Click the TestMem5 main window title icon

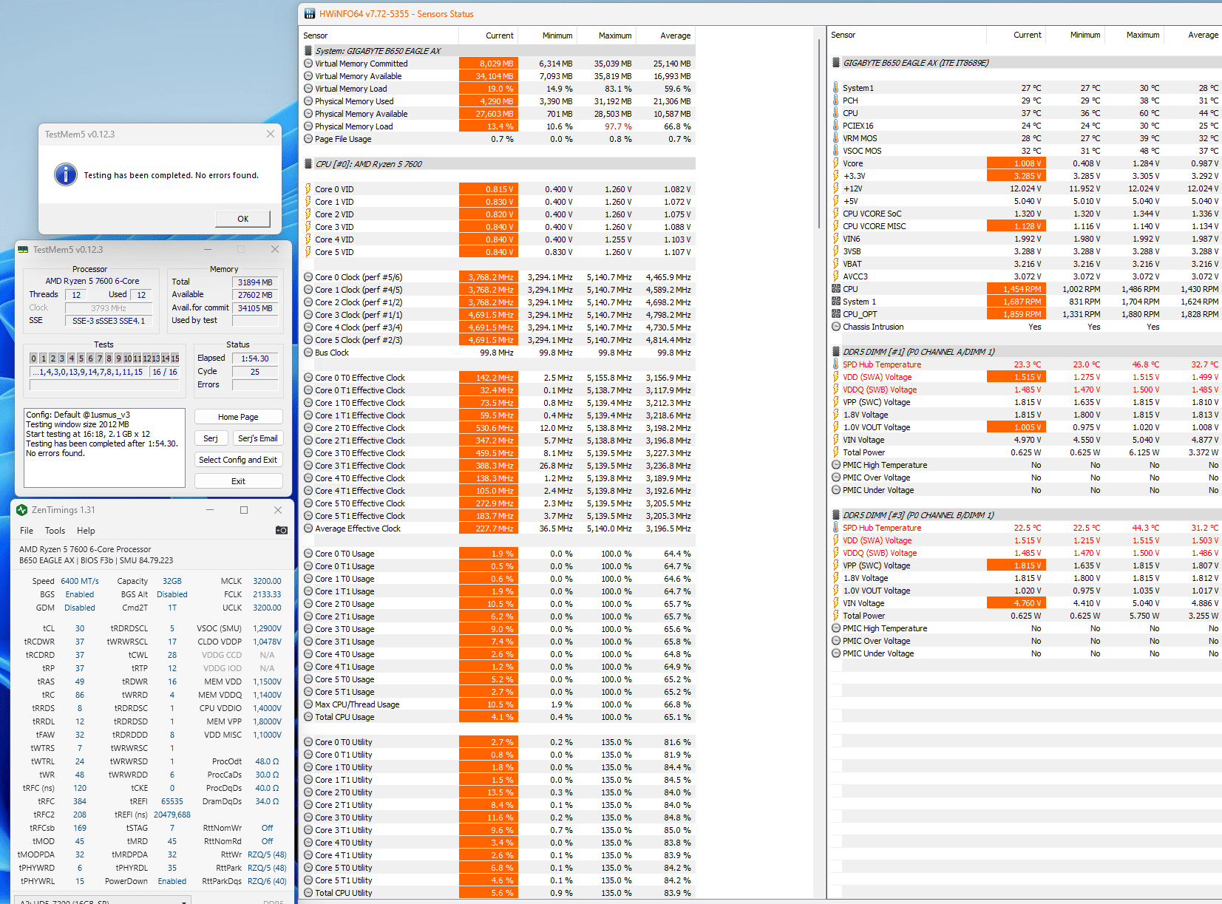point(23,250)
